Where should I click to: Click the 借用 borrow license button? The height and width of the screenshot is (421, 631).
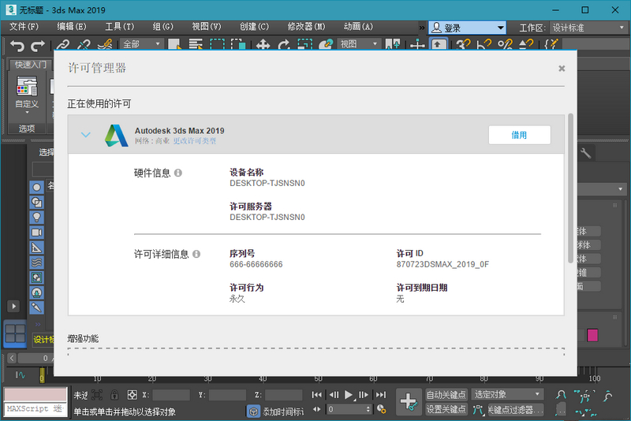518,135
